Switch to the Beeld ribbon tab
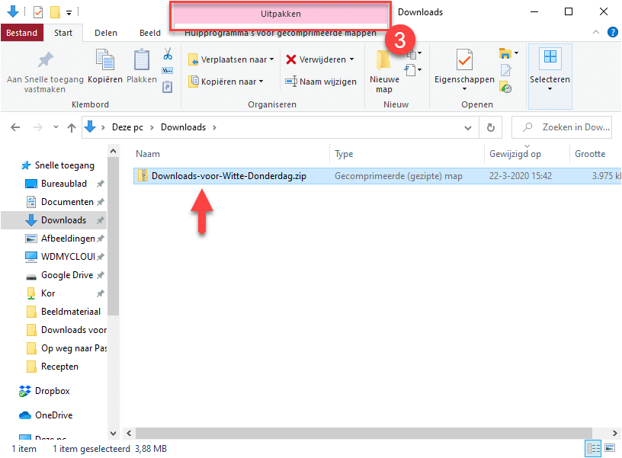The width and height of the screenshot is (622, 458). point(149,33)
